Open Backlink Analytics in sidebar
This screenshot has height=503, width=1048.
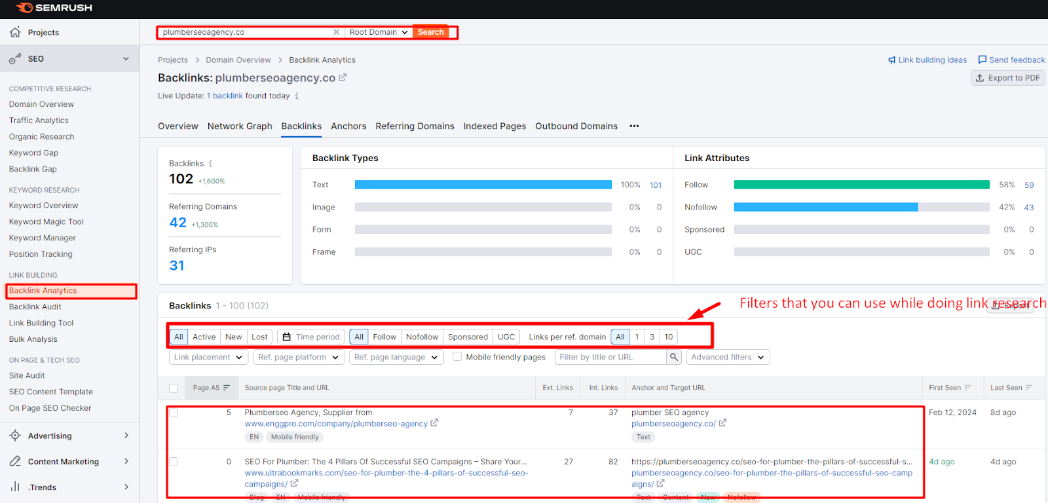43,290
